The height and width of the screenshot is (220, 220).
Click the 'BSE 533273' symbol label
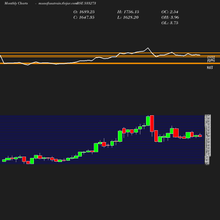coord(86,3)
